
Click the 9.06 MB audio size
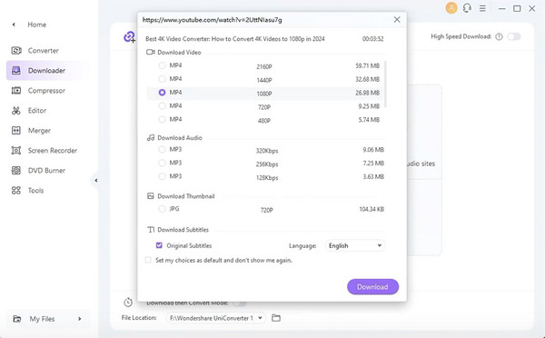click(373, 150)
